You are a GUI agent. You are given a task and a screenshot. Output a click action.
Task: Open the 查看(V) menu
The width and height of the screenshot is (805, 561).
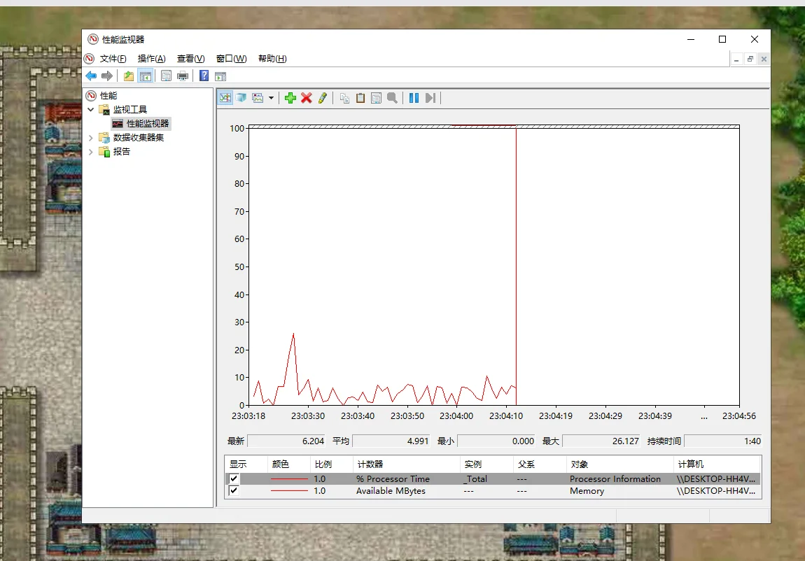[x=190, y=59]
